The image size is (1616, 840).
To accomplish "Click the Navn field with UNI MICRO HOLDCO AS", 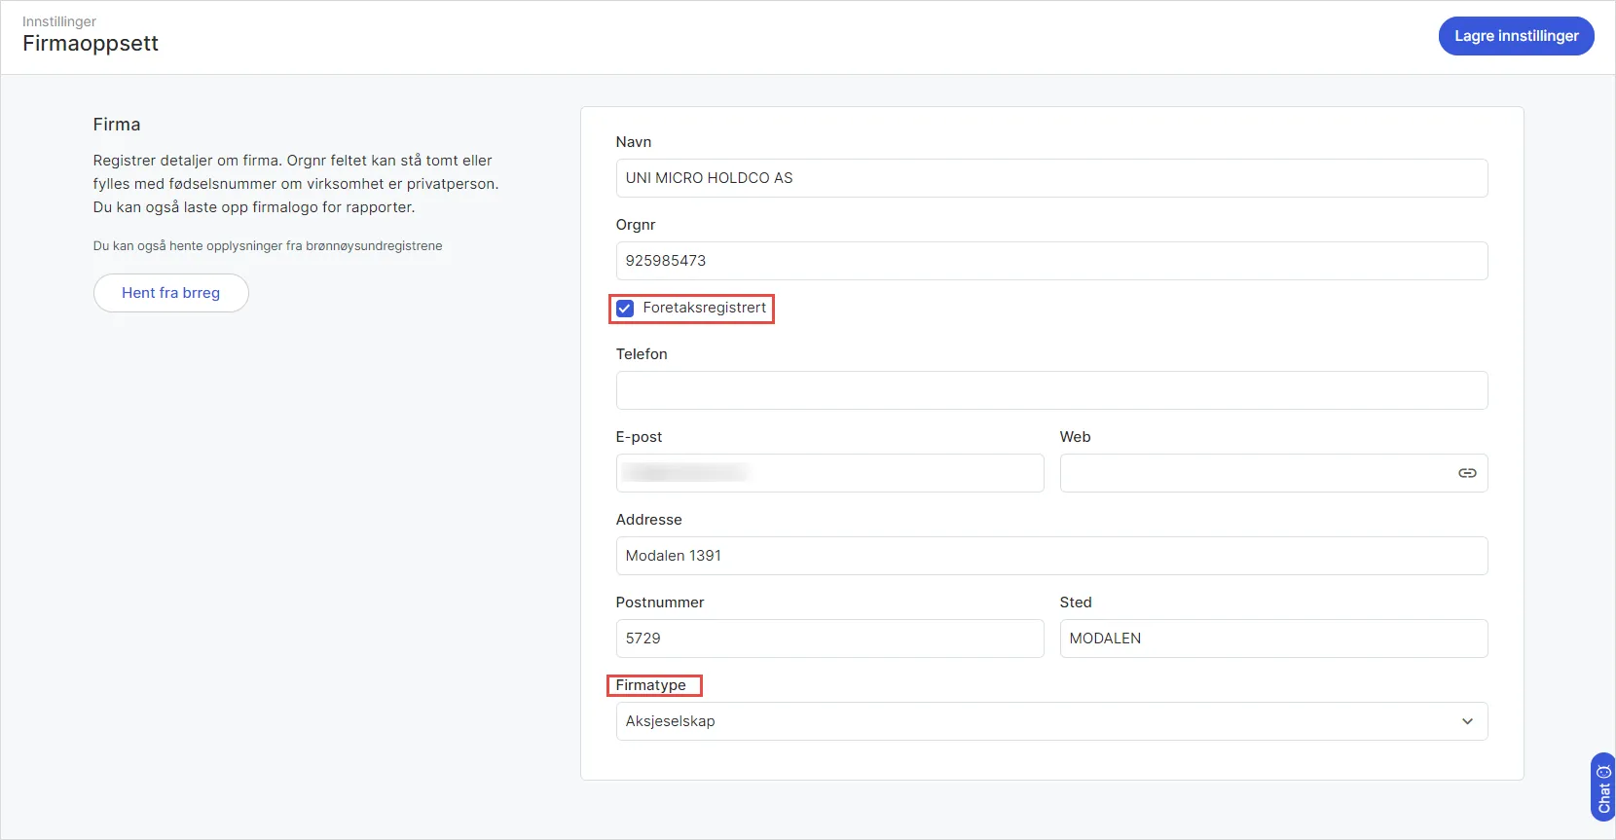I will coord(1051,178).
